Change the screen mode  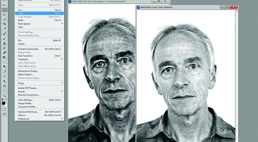tap(5, 114)
